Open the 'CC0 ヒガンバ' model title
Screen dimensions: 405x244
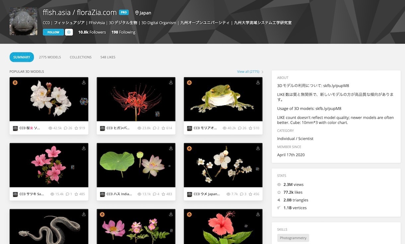pos(118,128)
